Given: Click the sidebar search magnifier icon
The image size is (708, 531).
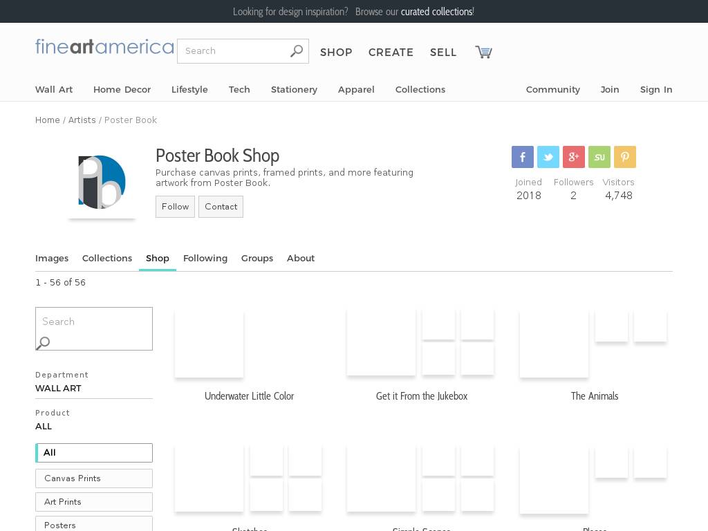Looking at the screenshot, I should point(44,342).
